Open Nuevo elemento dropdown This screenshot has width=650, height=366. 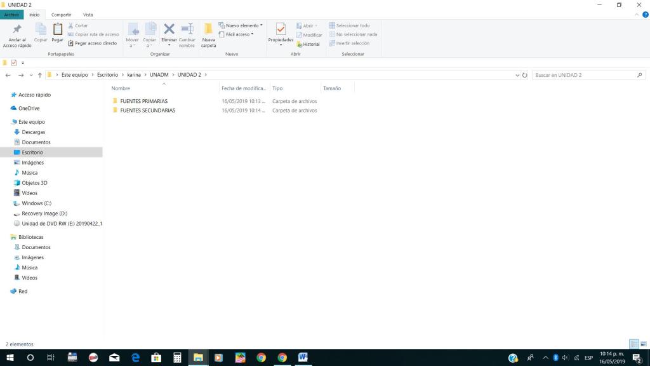(241, 25)
